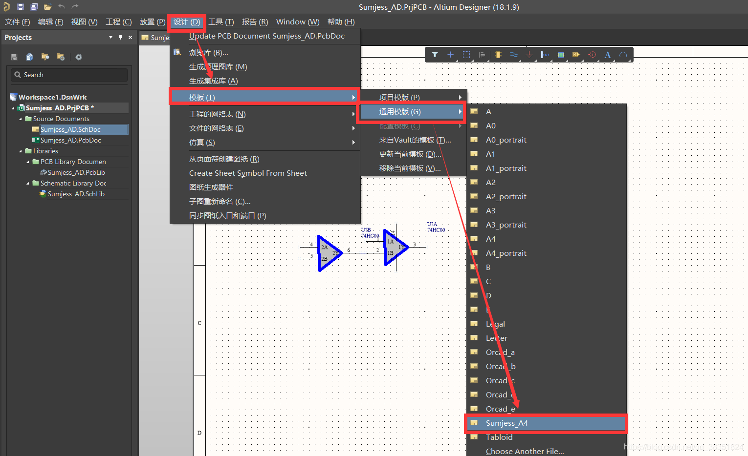Image resolution: width=748 pixels, height=456 pixels.
Task: Open the 仿真 (S) submenu
Action: (x=265, y=143)
